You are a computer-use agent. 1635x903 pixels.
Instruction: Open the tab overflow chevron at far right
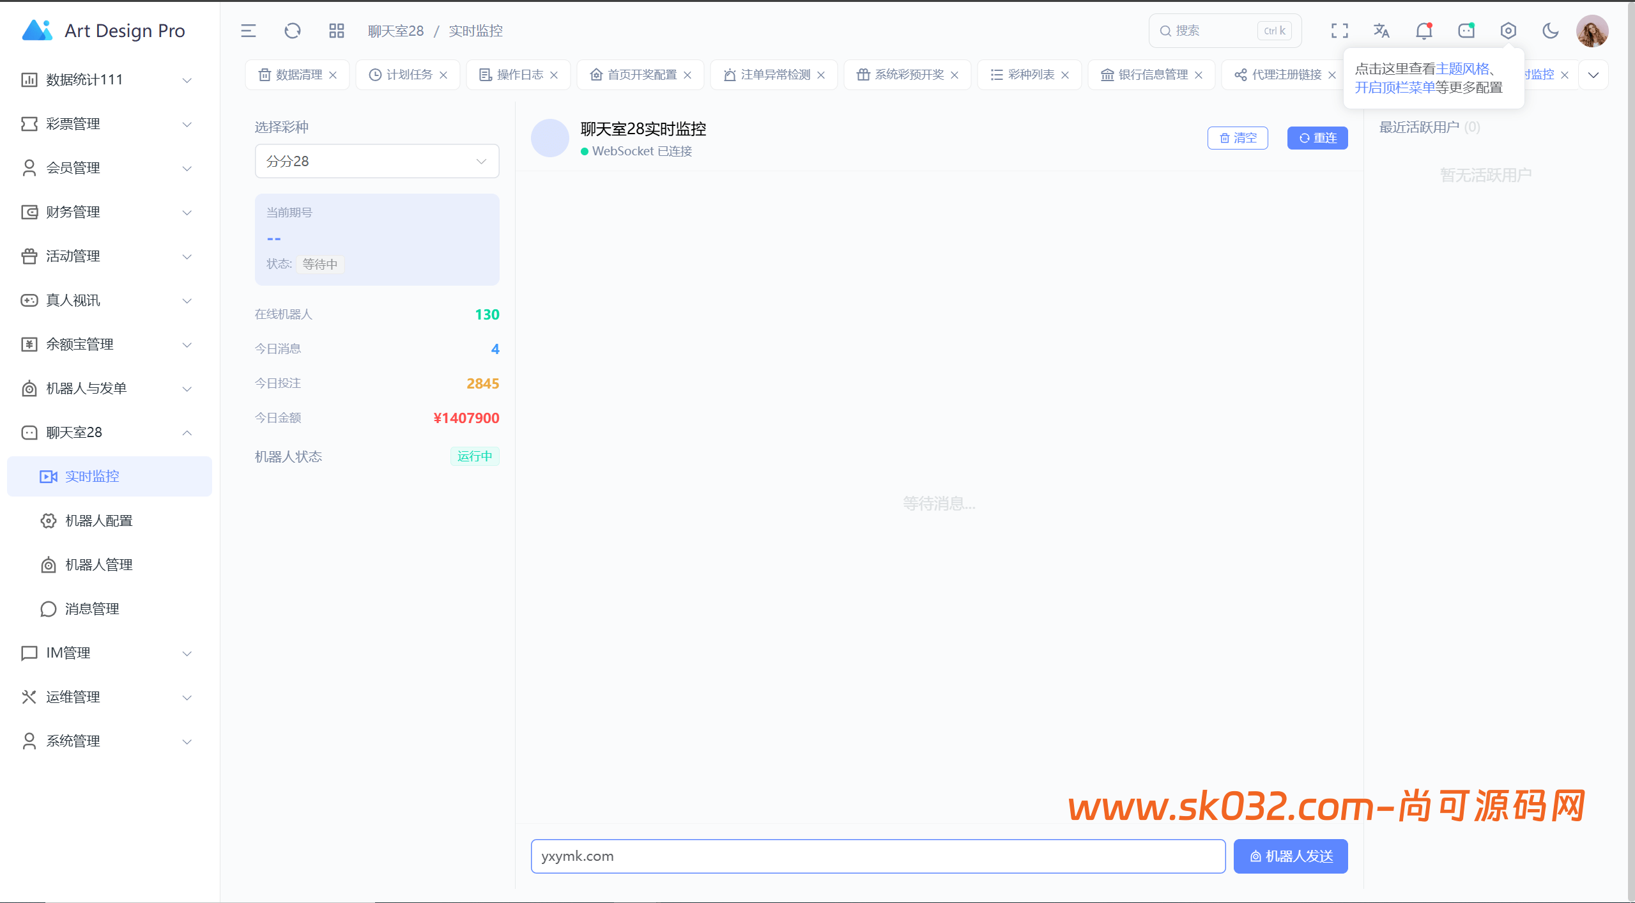(1593, 75)
